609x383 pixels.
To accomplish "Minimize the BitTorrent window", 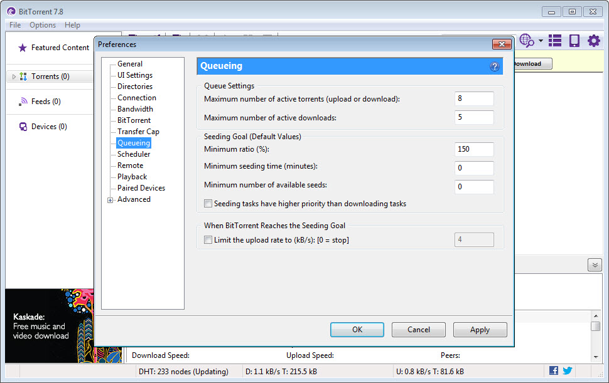I will coord(551,12).
